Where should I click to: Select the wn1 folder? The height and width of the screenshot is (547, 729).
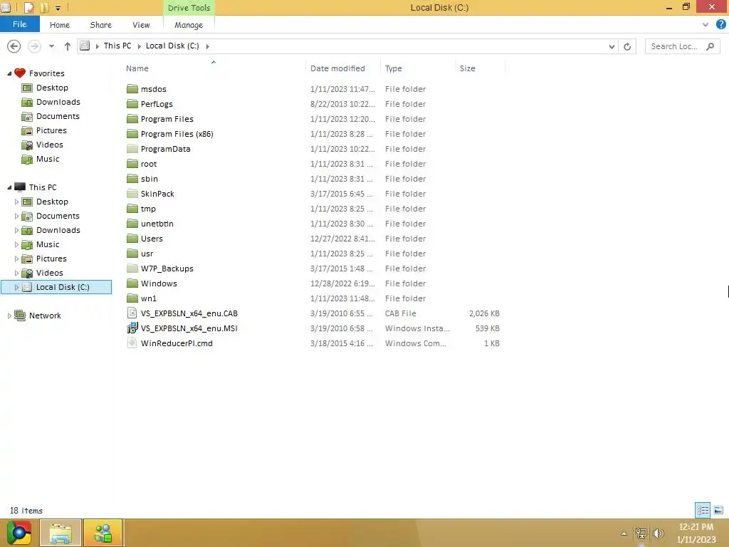coord(148,298)
